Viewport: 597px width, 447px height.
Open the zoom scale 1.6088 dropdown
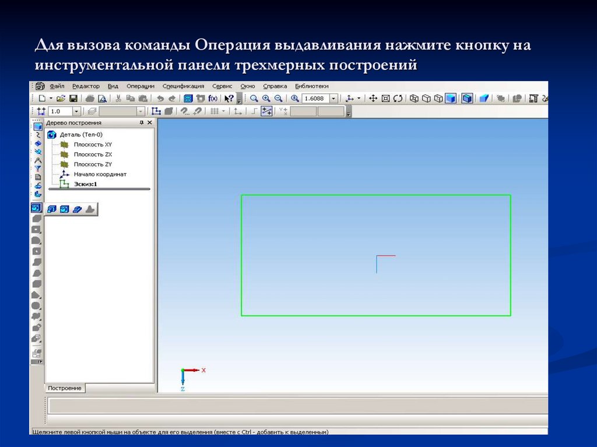pos(333,98)
